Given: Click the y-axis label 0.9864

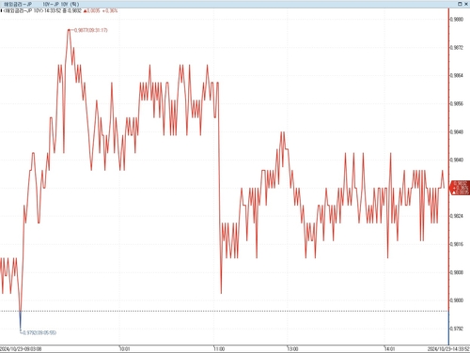Looking at the screenshot, I should (x=457, y=75).
